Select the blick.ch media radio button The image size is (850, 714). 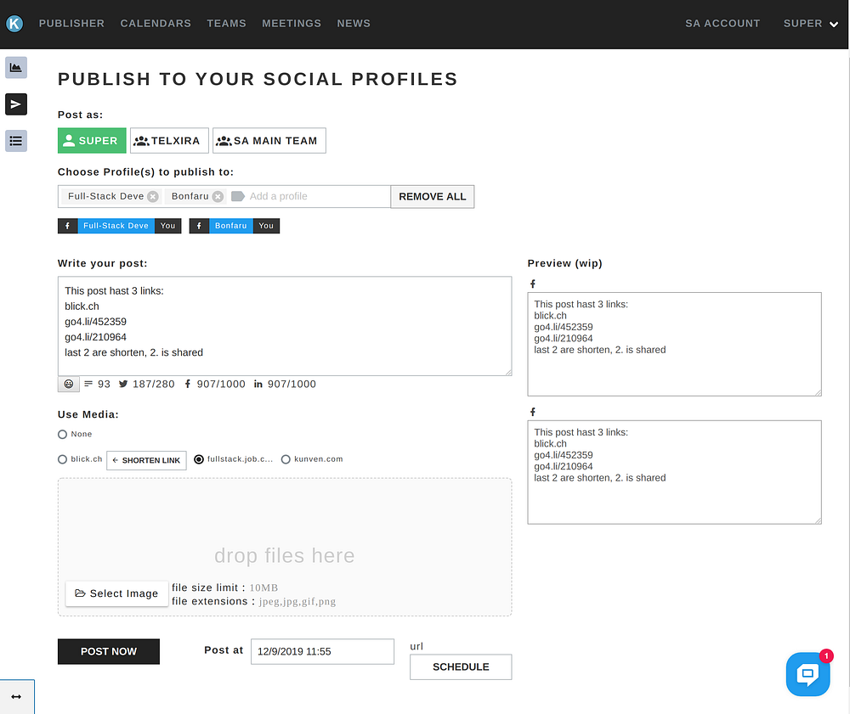pyautogui.click(x=62, y=459)
